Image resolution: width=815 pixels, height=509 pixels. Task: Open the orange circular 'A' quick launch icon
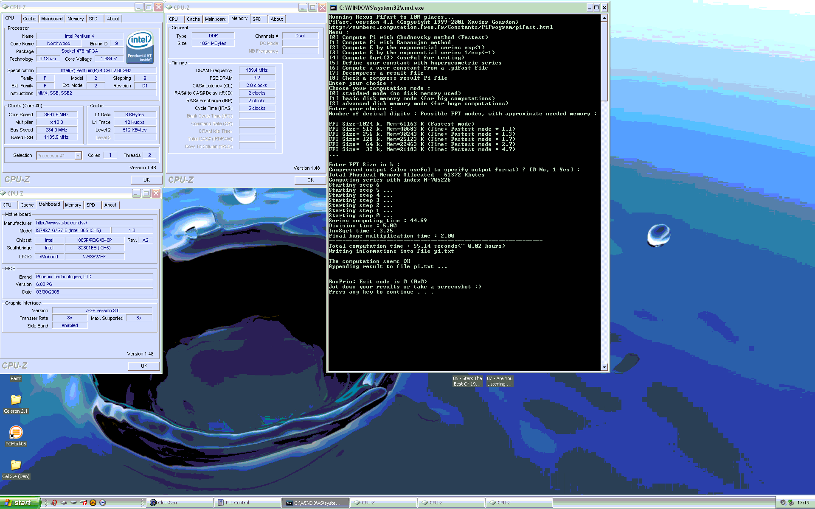click(x=93, y=503)
